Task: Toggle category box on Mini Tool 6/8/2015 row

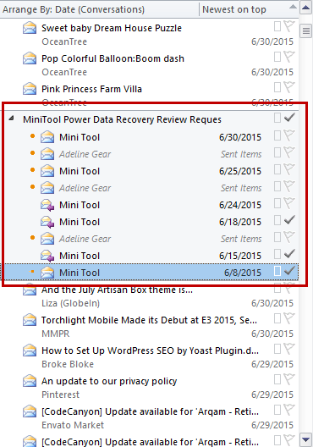Action: 277,271
